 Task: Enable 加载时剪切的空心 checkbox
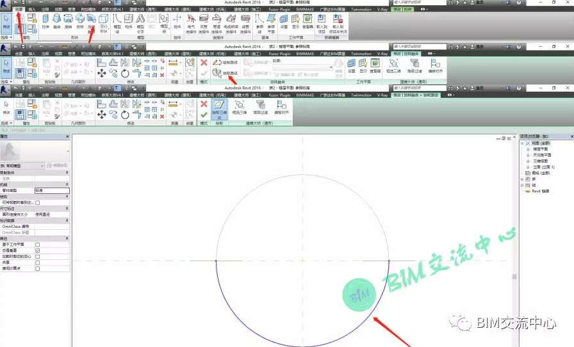coord(38,257)
